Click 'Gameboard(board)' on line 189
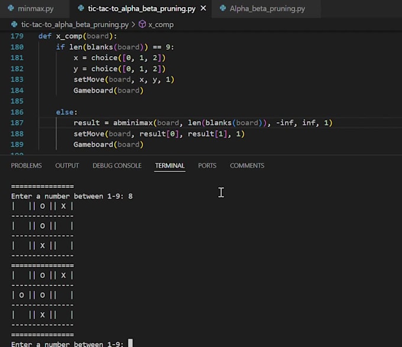The image size is (402, 347). [108, 145]
